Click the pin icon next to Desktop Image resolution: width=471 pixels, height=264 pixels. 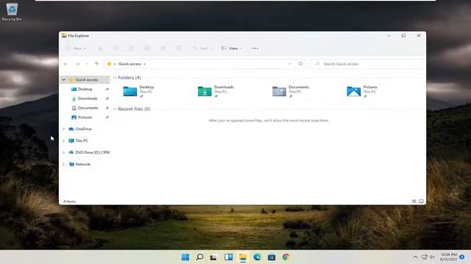click(107, 89)
